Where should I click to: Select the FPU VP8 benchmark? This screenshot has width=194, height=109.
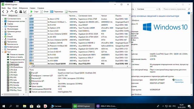pos(13,78)
